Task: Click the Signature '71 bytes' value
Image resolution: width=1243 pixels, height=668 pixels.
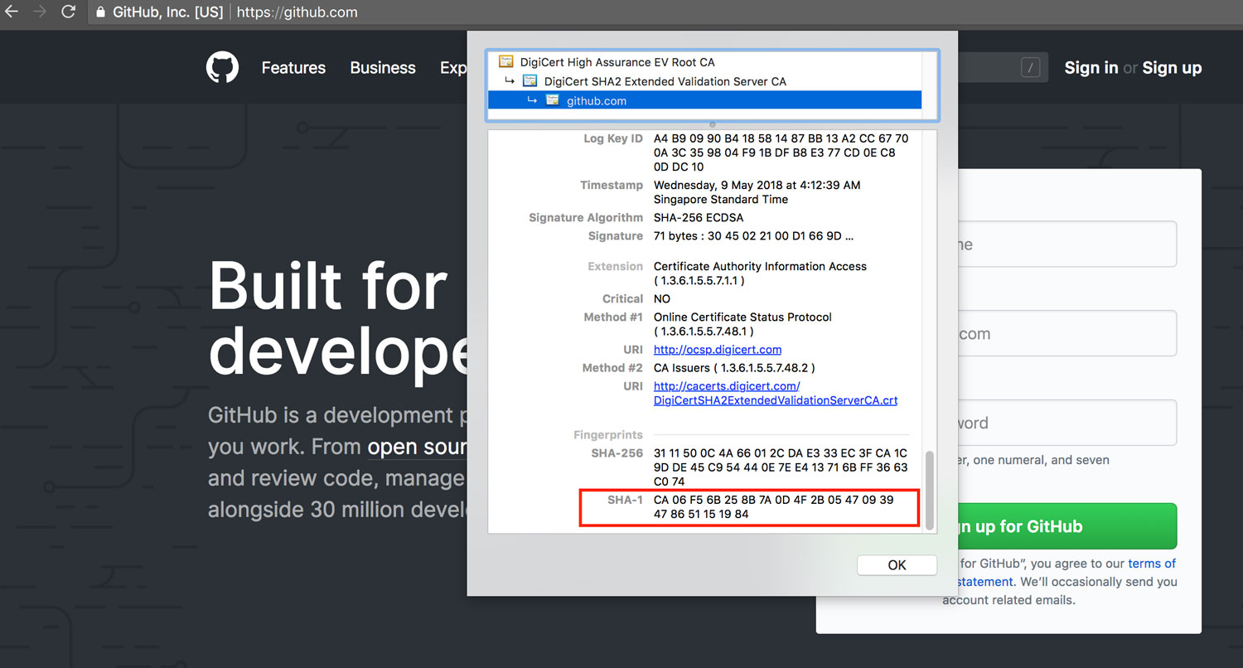Action: click(753, 236)
